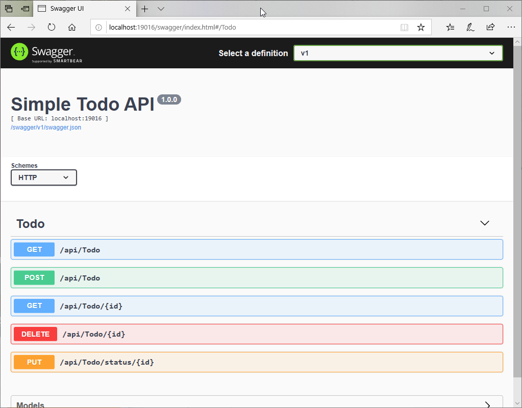
Task: Open the HTTP schemes dropdown
Action: click(44, 177)
